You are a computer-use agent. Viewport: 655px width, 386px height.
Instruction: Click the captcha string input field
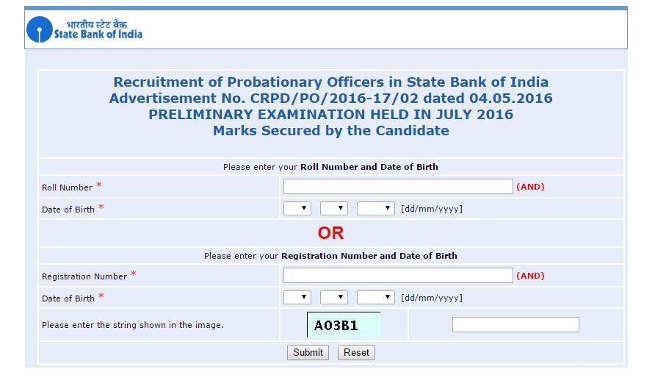pos(515,324)
